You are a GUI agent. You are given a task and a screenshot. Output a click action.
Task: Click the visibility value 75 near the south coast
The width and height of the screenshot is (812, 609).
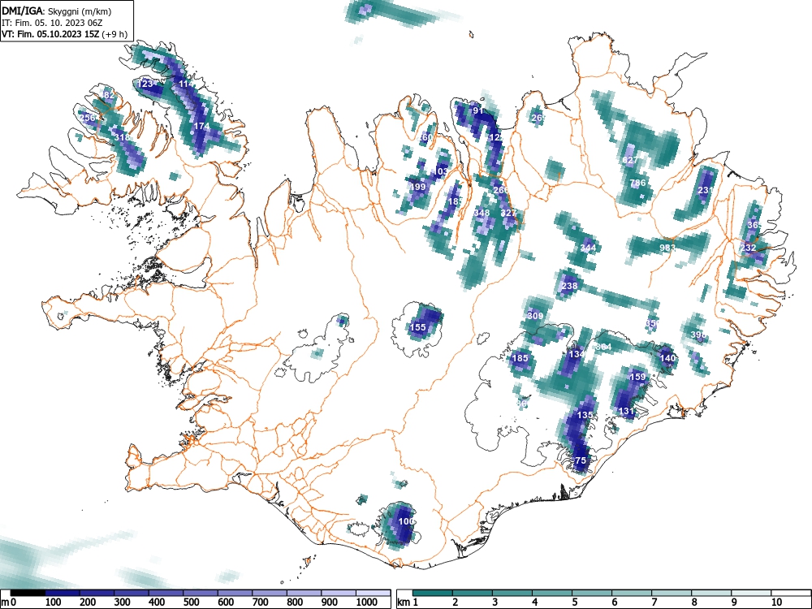coord(581,460)
